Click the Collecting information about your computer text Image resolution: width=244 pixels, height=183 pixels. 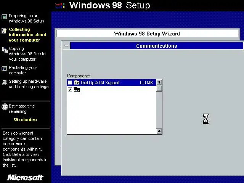point(27,35)
